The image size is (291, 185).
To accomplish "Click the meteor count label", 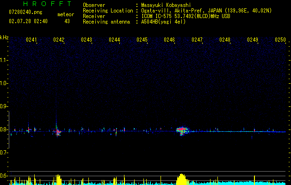I will click(66, 14).
